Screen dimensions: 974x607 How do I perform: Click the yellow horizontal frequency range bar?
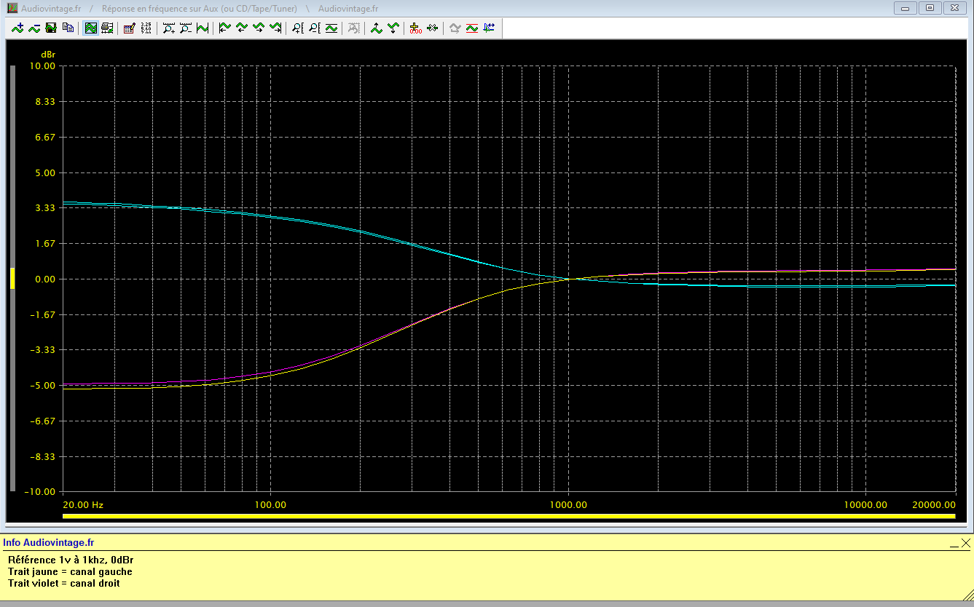coord(509,517)
